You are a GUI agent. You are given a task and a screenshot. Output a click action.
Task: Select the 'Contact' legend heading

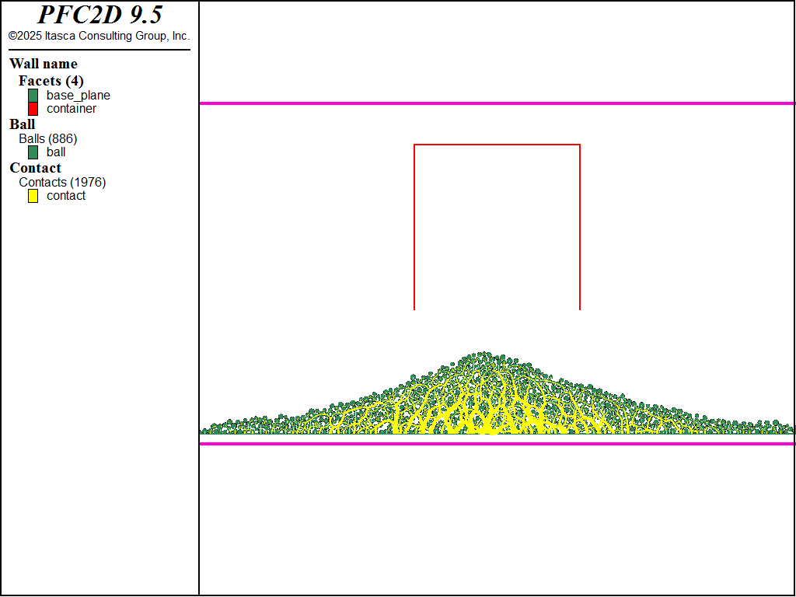[35, 168]
